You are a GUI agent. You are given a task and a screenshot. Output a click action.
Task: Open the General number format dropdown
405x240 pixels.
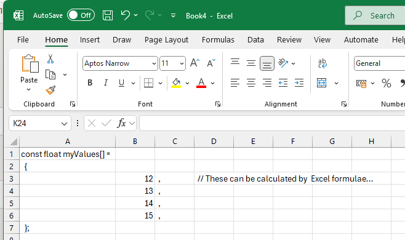[379, 63]
